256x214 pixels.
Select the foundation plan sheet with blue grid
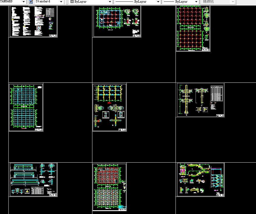pyautogui.click(x=117, y=21)
